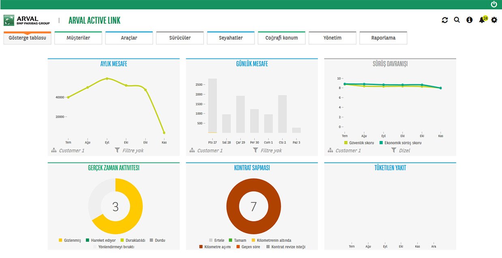Switch to the Araçlar tab

pos(129,38)
